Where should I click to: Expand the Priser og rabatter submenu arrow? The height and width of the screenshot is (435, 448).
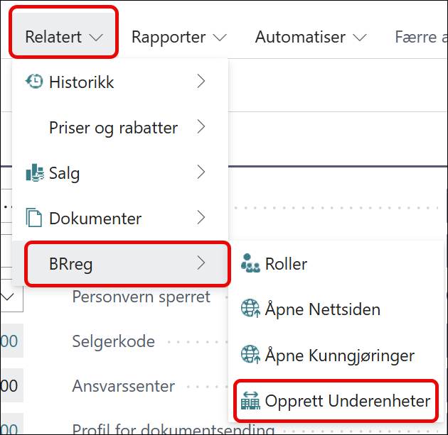(201, 128)
